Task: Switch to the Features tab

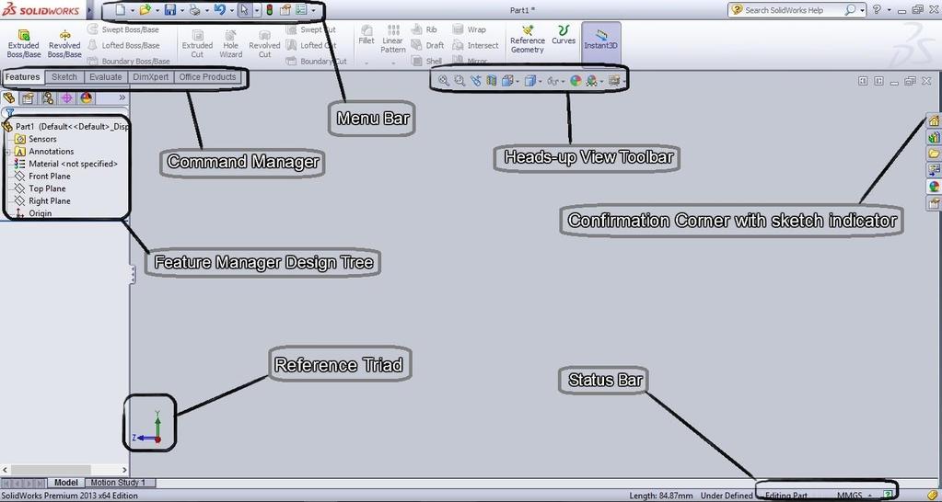Action: pyautogui.click(x=23, y=76)
